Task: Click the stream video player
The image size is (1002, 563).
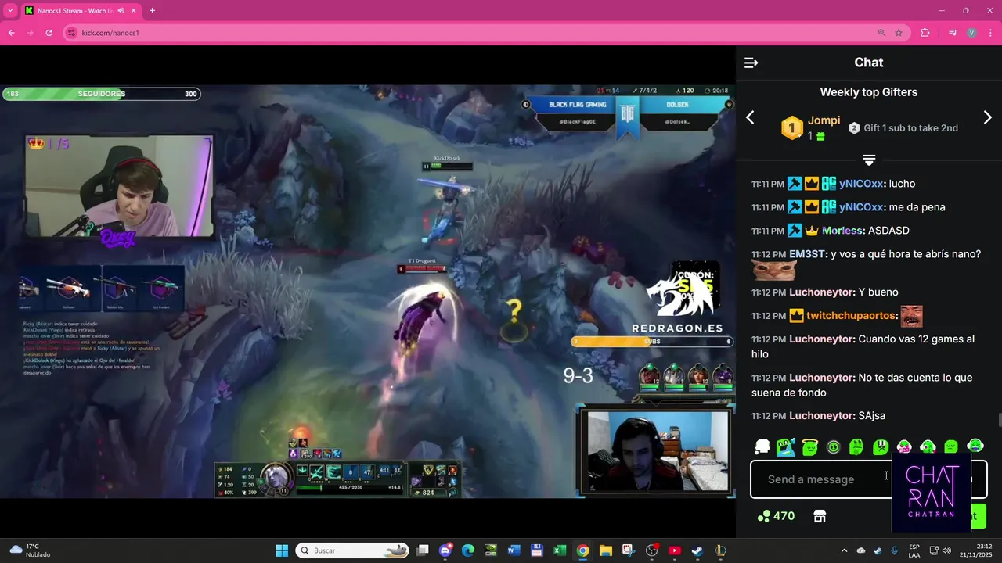Action: [368, 291]
